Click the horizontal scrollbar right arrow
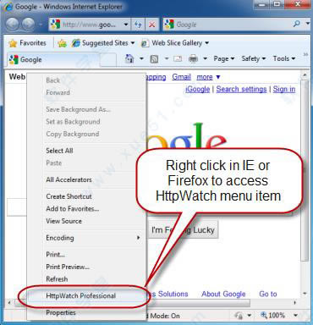 pyautogui.click(x=295, y=303)
